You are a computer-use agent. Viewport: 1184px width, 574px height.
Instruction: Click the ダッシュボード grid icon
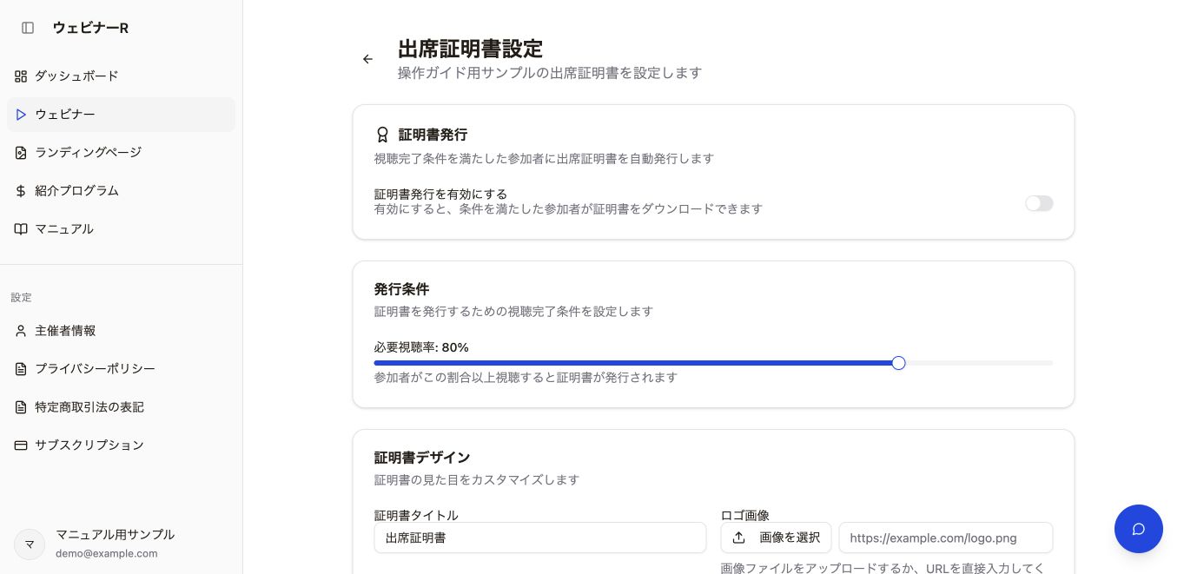[x=21, y=76]
